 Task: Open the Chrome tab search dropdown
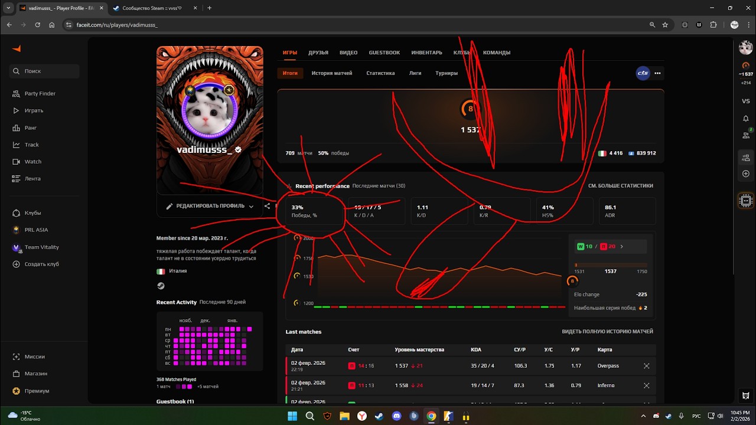click(8, 8)
